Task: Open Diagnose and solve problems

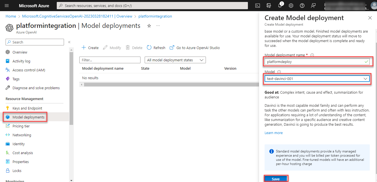Action: 36,88
